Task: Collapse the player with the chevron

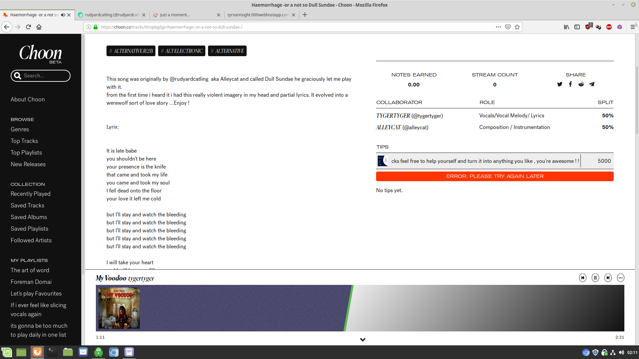Action: (x=362, y=340)
